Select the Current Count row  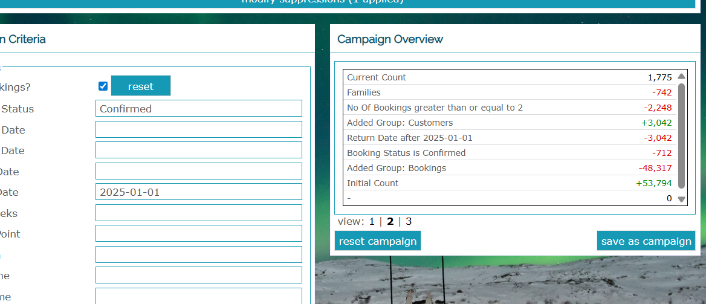coord(510,77)
